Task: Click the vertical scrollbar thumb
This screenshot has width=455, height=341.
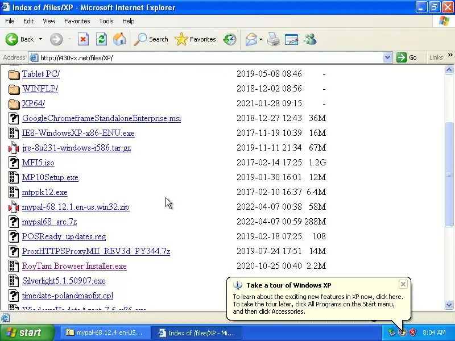Action: 449,174
